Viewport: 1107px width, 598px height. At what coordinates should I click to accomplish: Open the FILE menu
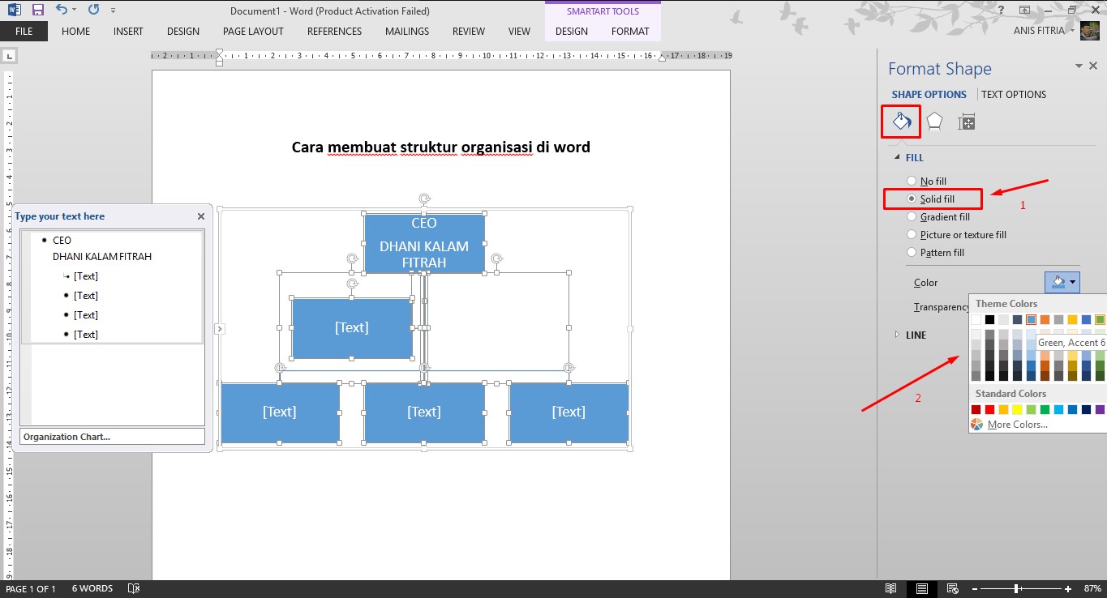click(x=24, y=32)
